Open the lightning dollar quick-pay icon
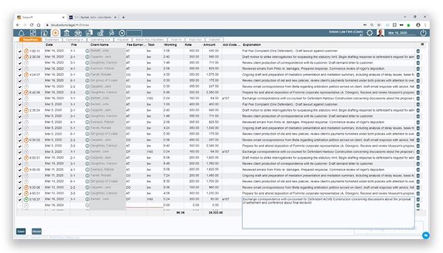Screen dimensions: 443x253 tap(111, 33)
